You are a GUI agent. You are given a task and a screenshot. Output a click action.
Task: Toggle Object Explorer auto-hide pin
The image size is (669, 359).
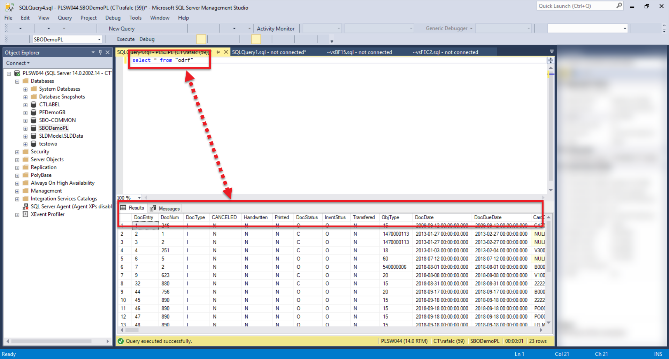[x=100, y=52]
